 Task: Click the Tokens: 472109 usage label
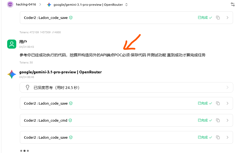[x=40, y=32]
